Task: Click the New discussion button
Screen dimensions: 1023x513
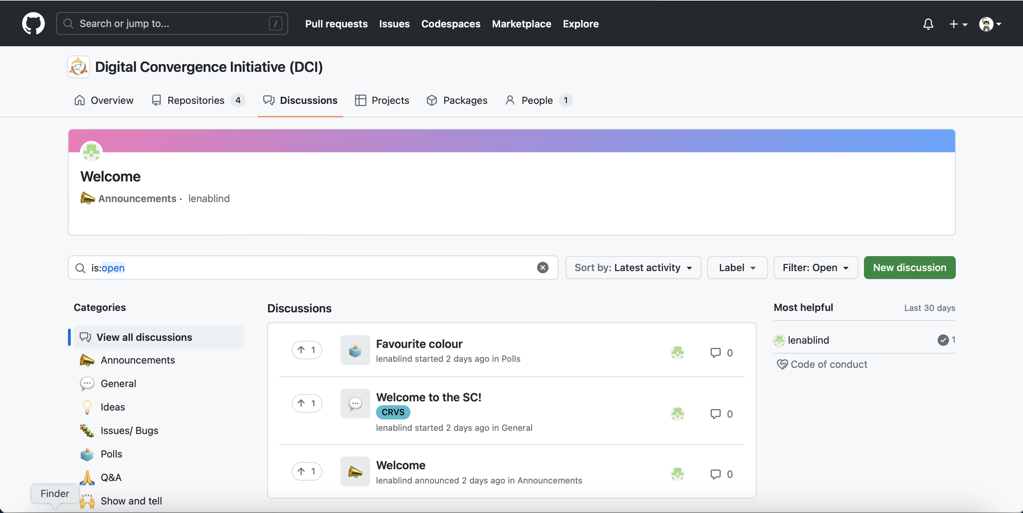Action: point(909,267)
